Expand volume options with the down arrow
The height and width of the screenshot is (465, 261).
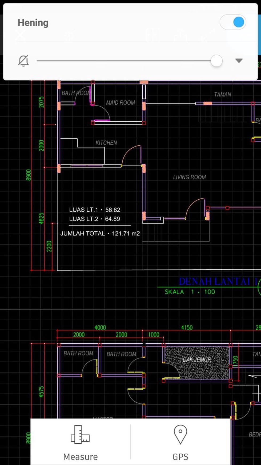pos(239,61)
